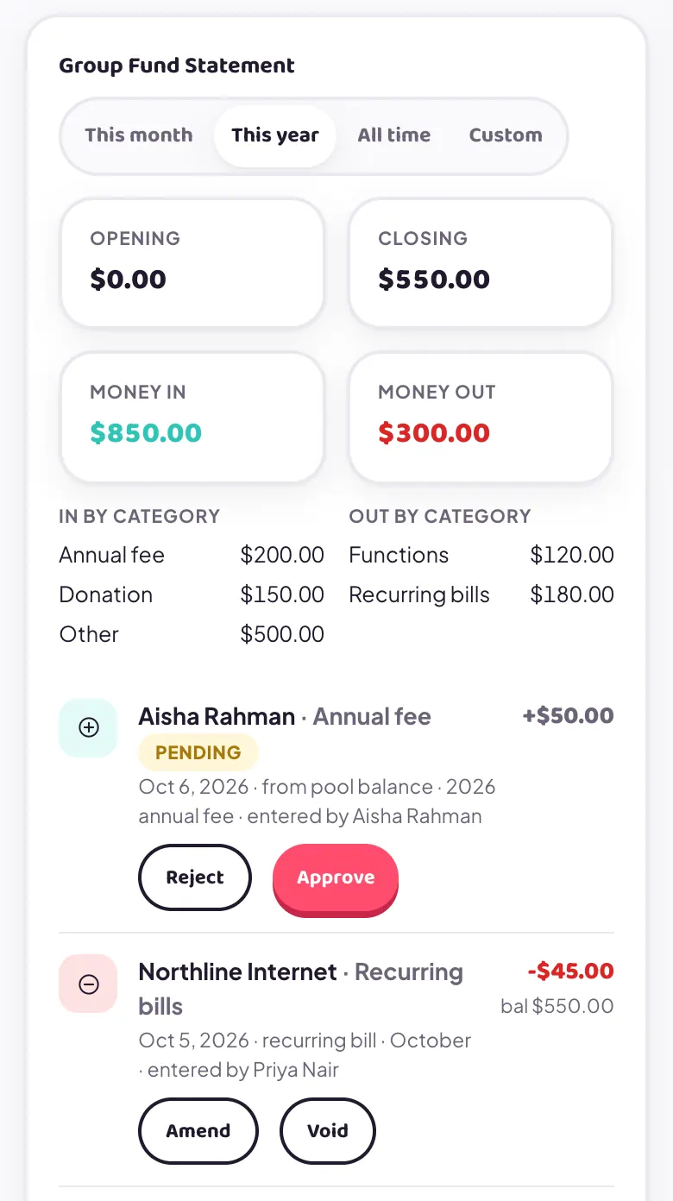Reject the pending annual fee entry
This screenshot has width=673, height=1201.
(x=195, y=877)
